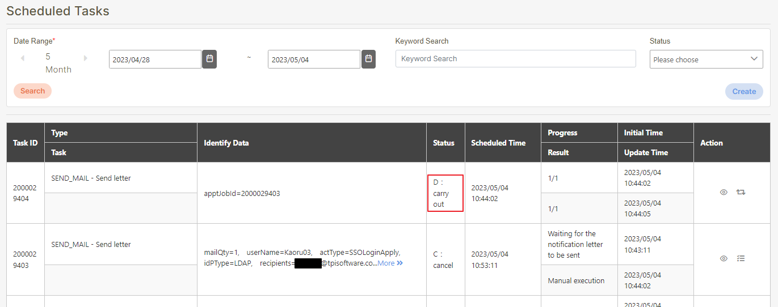Open the calendar picker beside start date 2023/04/28
The height and width of the screenshot is (307, 778).
coord(209,59)
